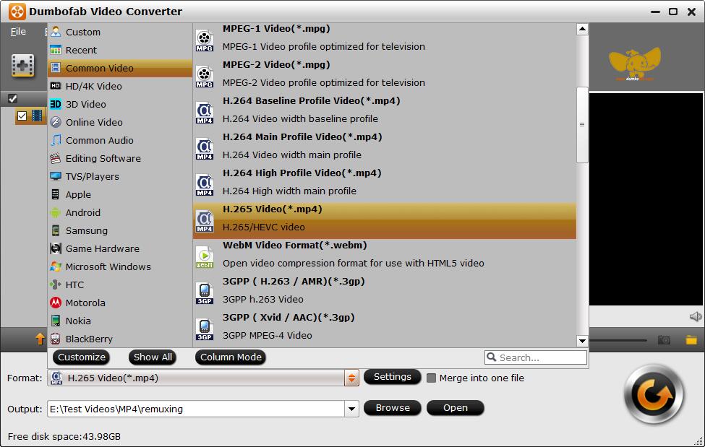Select the Online Video category
The width and height of the screenshot is (705, 447).
120,122
